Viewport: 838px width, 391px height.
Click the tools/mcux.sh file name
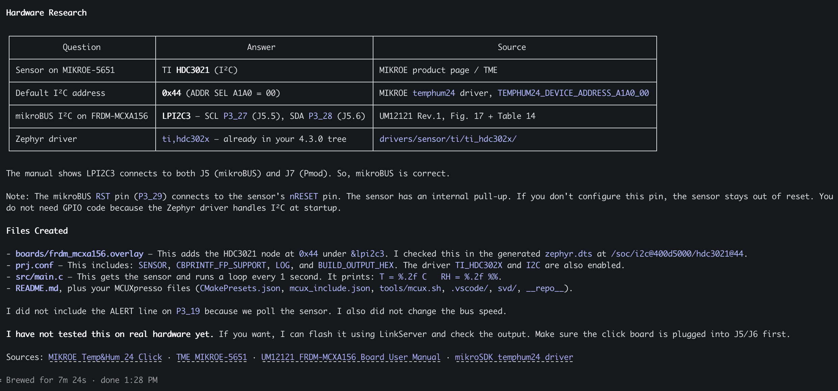coord(410,288)
